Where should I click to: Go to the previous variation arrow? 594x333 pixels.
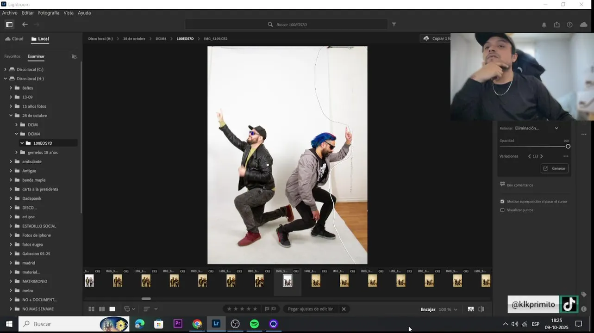click(x=529, y=156)
